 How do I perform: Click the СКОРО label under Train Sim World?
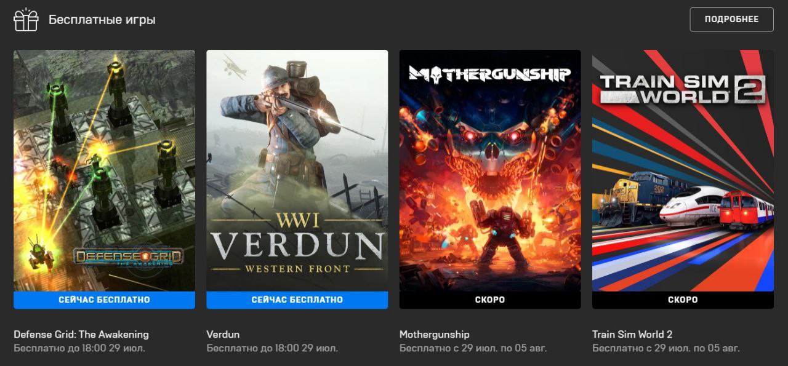tap(683, 300)
